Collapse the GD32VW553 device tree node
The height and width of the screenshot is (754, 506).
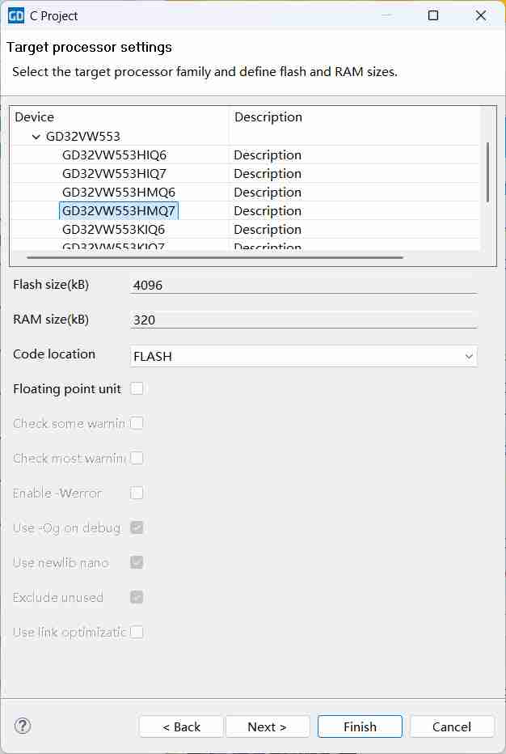36,137
